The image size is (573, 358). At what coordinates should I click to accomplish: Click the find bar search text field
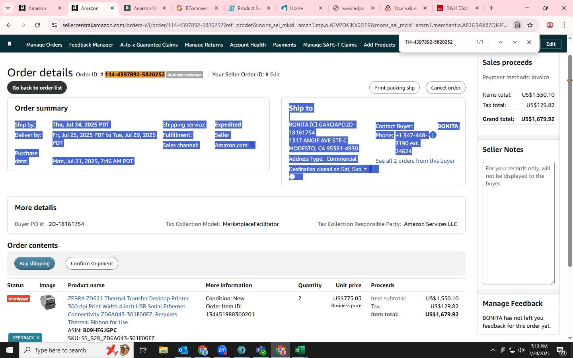point(438,42)
